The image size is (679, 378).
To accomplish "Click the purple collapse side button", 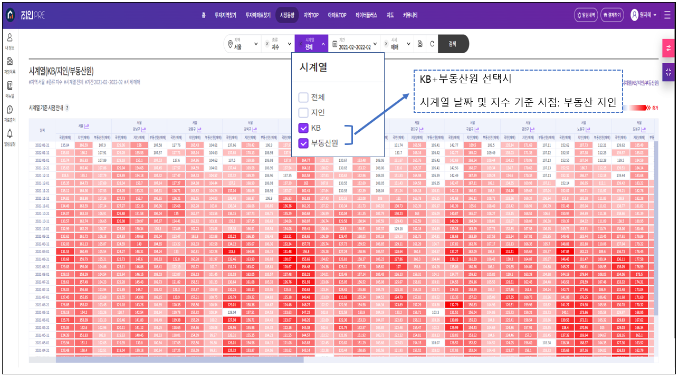I will [668, 72].
